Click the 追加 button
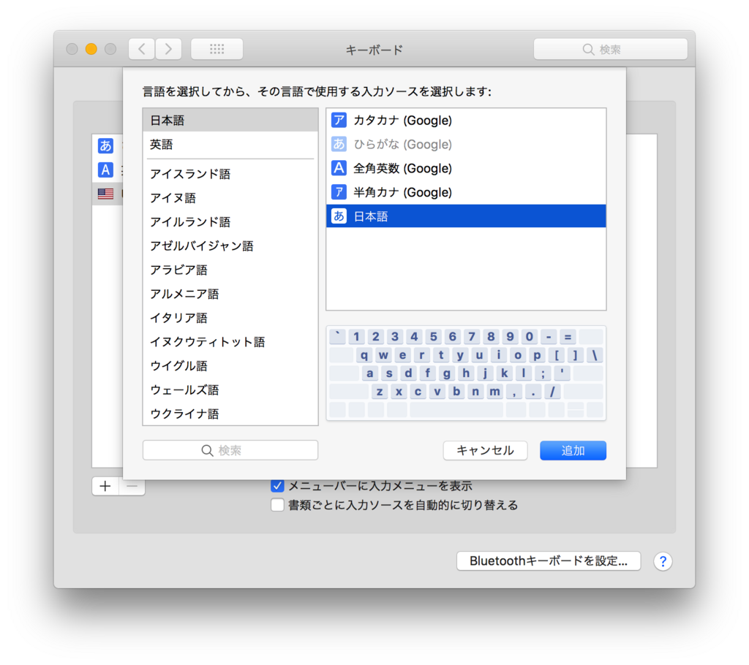This screenshot has width=749, height=665. point(573,450)
